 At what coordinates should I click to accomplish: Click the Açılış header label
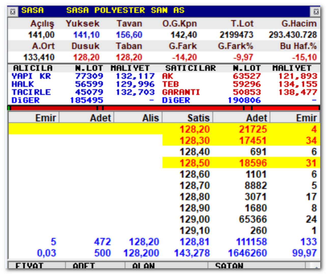(43, 24)
